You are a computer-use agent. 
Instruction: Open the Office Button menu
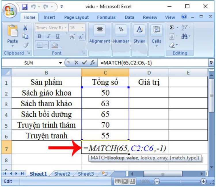coord(10,11)
